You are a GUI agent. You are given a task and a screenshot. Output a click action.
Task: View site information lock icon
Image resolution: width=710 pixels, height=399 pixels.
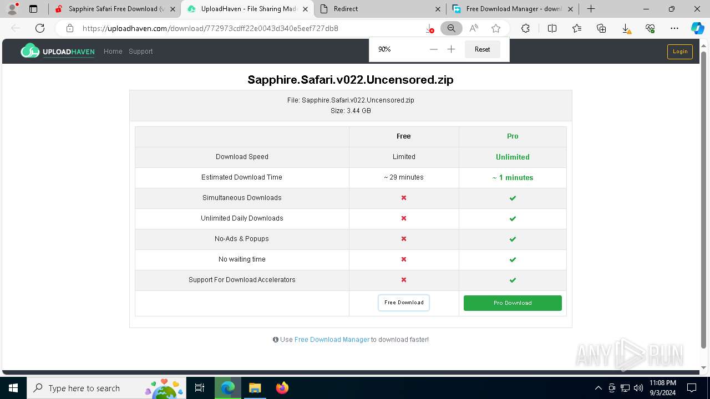(70, 28)
